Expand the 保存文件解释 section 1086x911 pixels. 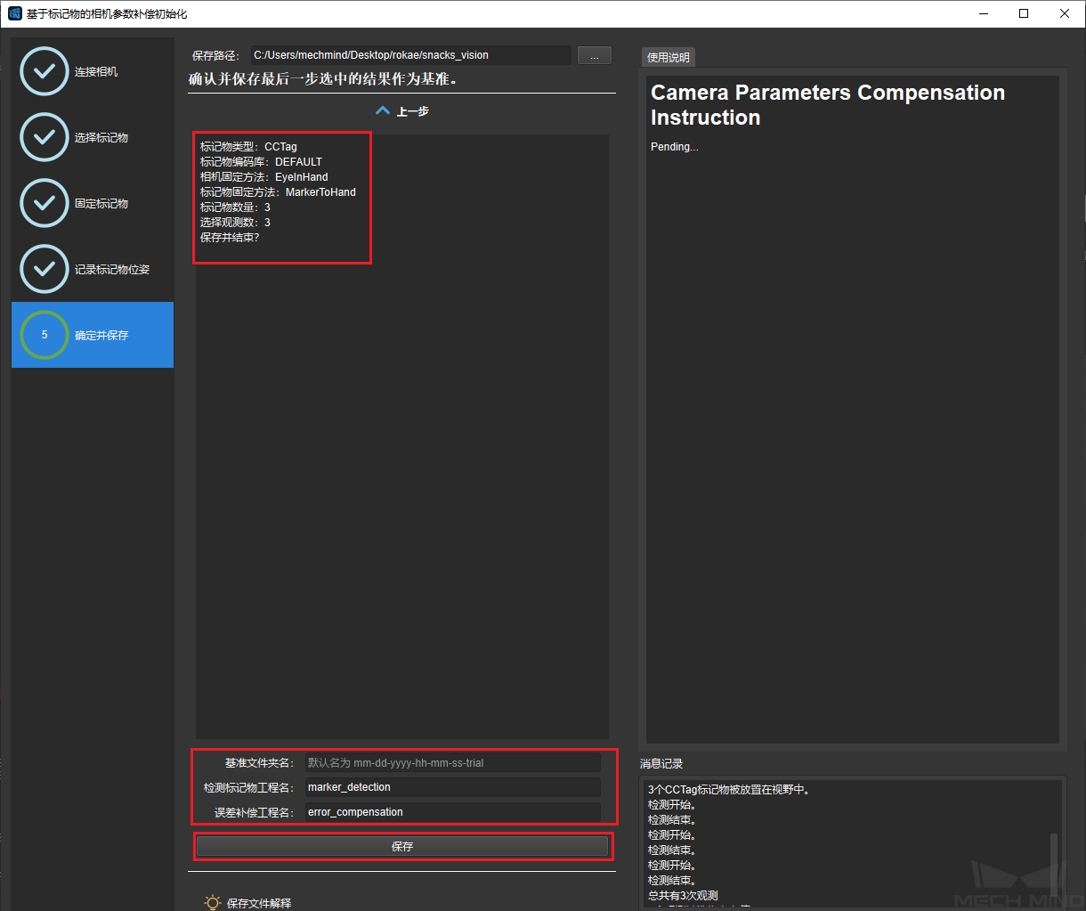pyautogui.click(x=259, y=903)
